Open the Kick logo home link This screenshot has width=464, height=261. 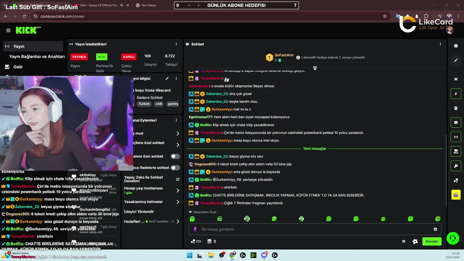click(28, 30)
